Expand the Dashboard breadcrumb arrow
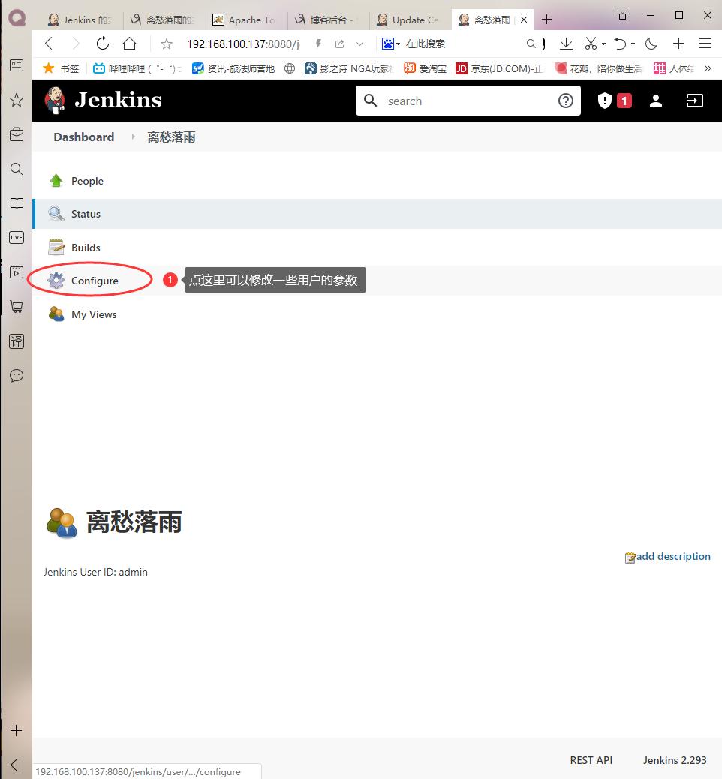722x779 pixels. 133,137
